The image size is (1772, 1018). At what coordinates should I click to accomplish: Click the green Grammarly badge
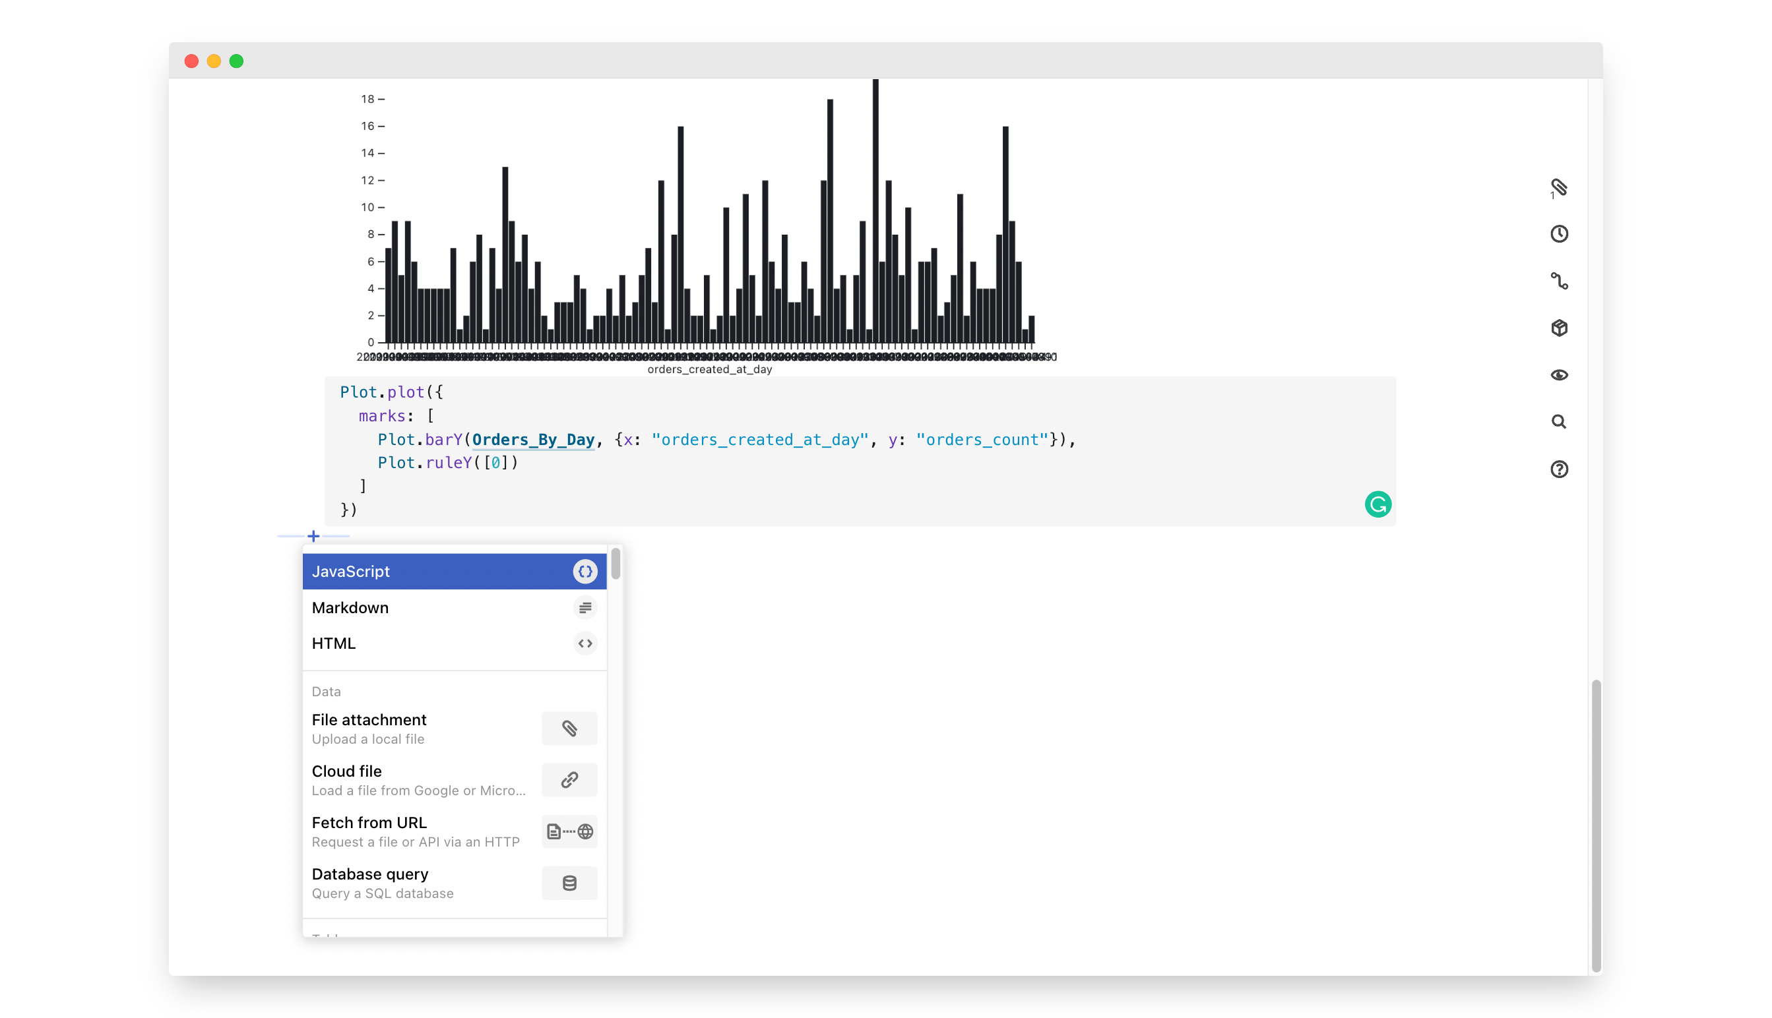point(1377,504)
